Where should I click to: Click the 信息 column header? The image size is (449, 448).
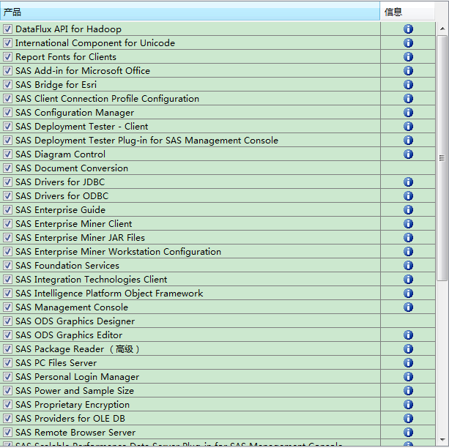(x=407, y=12)
